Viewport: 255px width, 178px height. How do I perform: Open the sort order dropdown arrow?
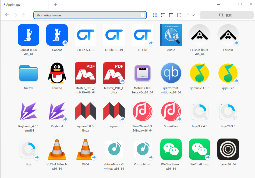pyautogui.click(x=193, y=15)
